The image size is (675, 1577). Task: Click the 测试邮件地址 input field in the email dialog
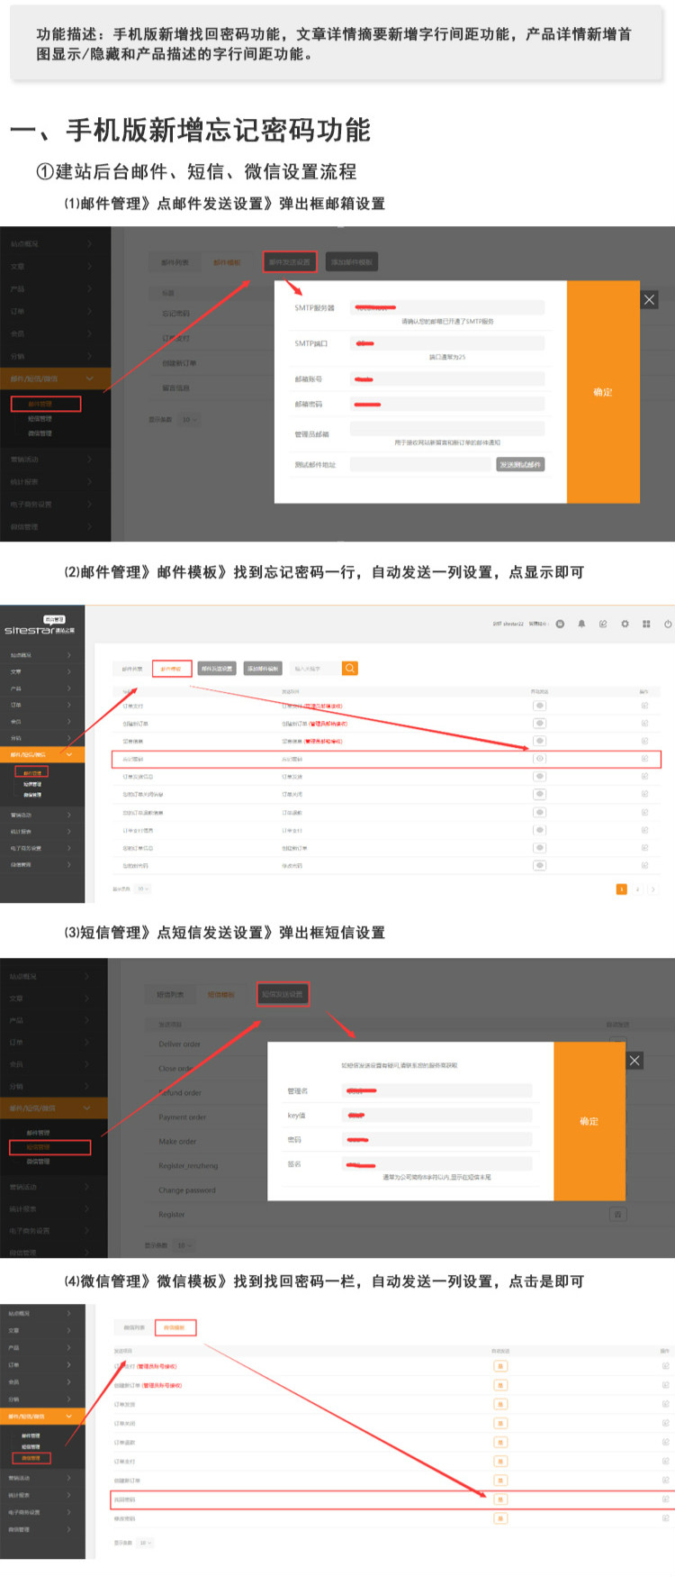[421, 465]
